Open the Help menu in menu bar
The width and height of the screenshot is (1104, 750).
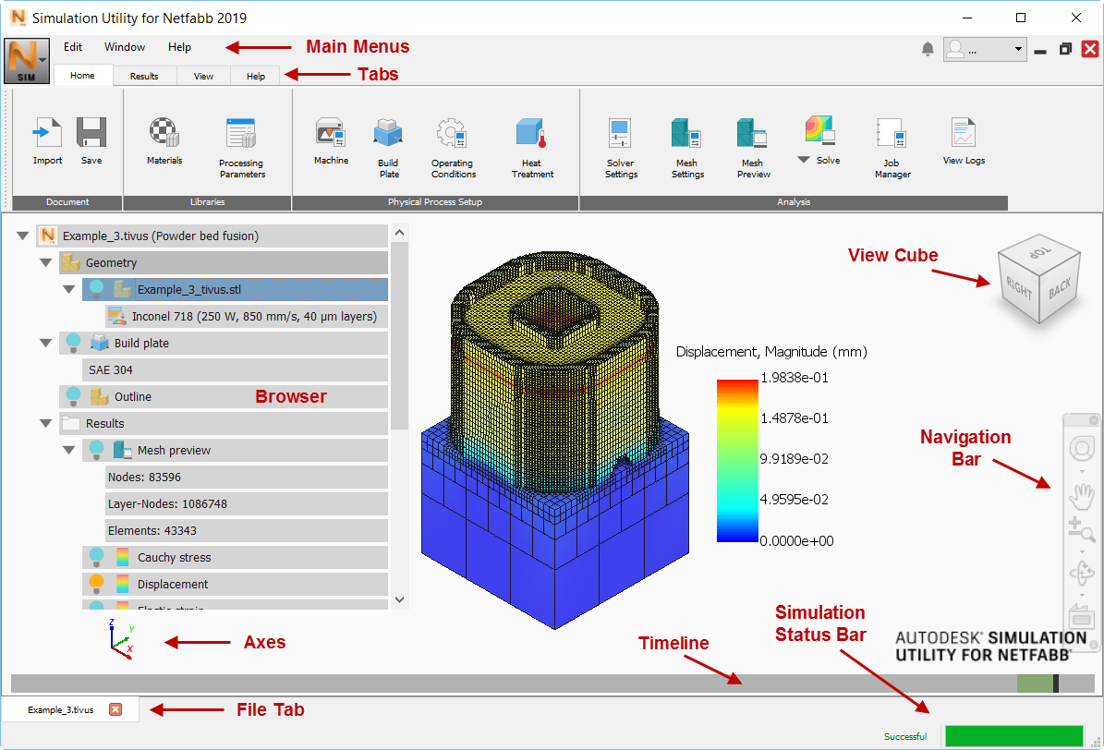[x=179, y=47]
